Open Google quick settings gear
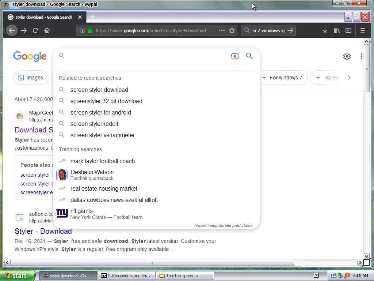The width and height of the screenshot is (374, 281). pos(347,56)
